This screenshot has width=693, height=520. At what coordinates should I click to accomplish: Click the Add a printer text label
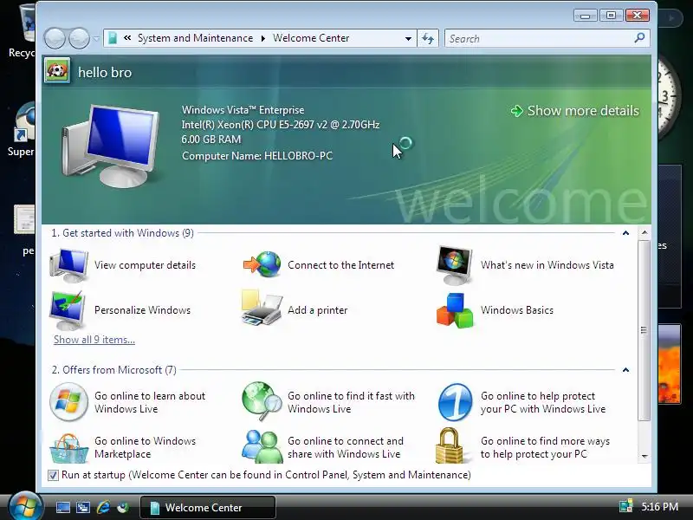[x=317, y=310]
